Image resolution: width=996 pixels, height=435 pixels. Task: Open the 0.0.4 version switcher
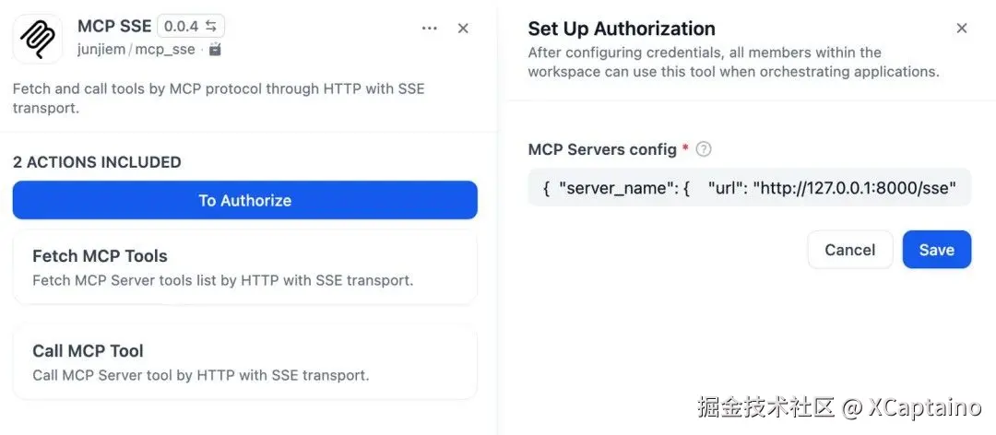(191, 27)
